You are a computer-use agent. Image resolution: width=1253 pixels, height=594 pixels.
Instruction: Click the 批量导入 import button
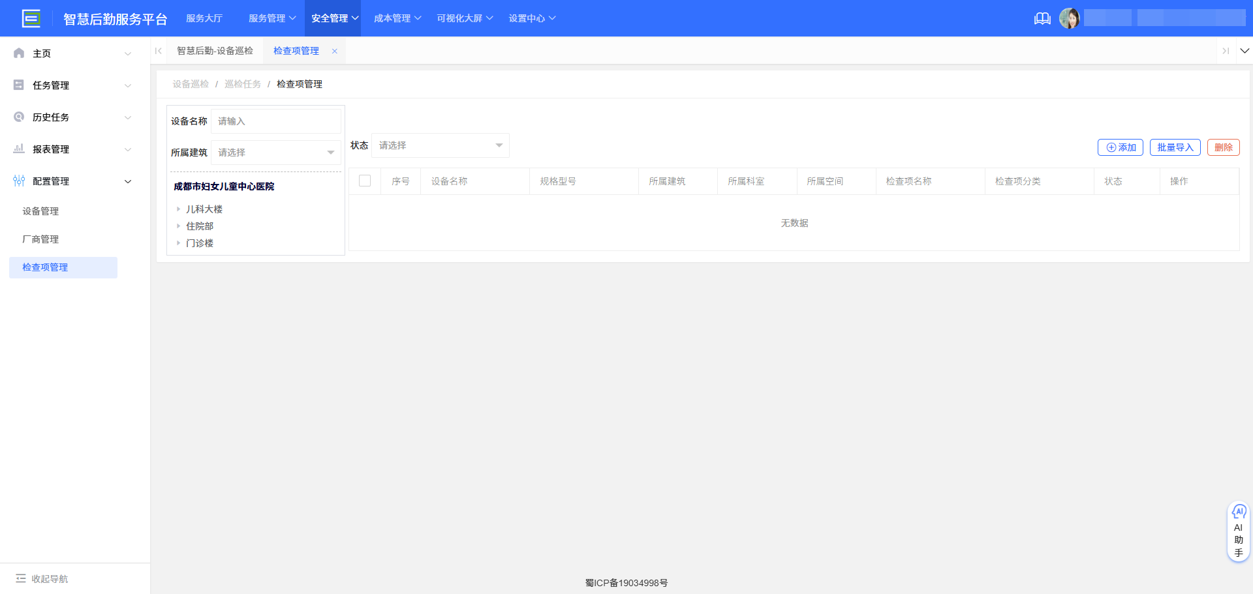coord(1175,147)
